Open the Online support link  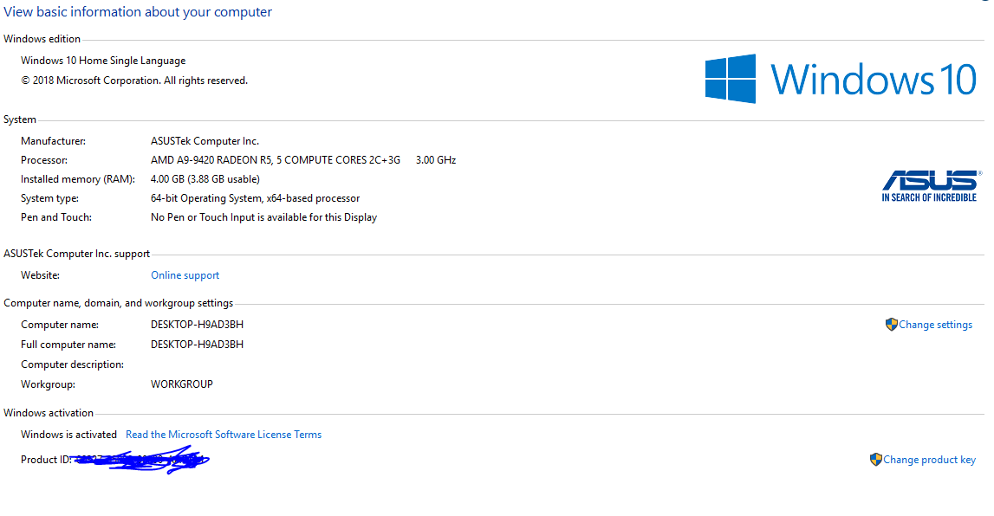coord(185,274)
